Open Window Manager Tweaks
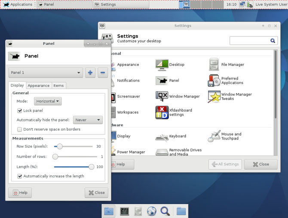 (214, 96)
